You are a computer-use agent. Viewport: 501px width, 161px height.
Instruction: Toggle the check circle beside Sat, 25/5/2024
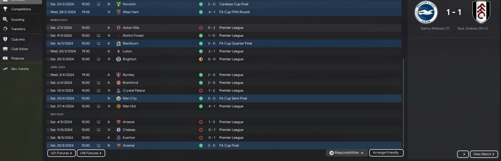[48, 145]
